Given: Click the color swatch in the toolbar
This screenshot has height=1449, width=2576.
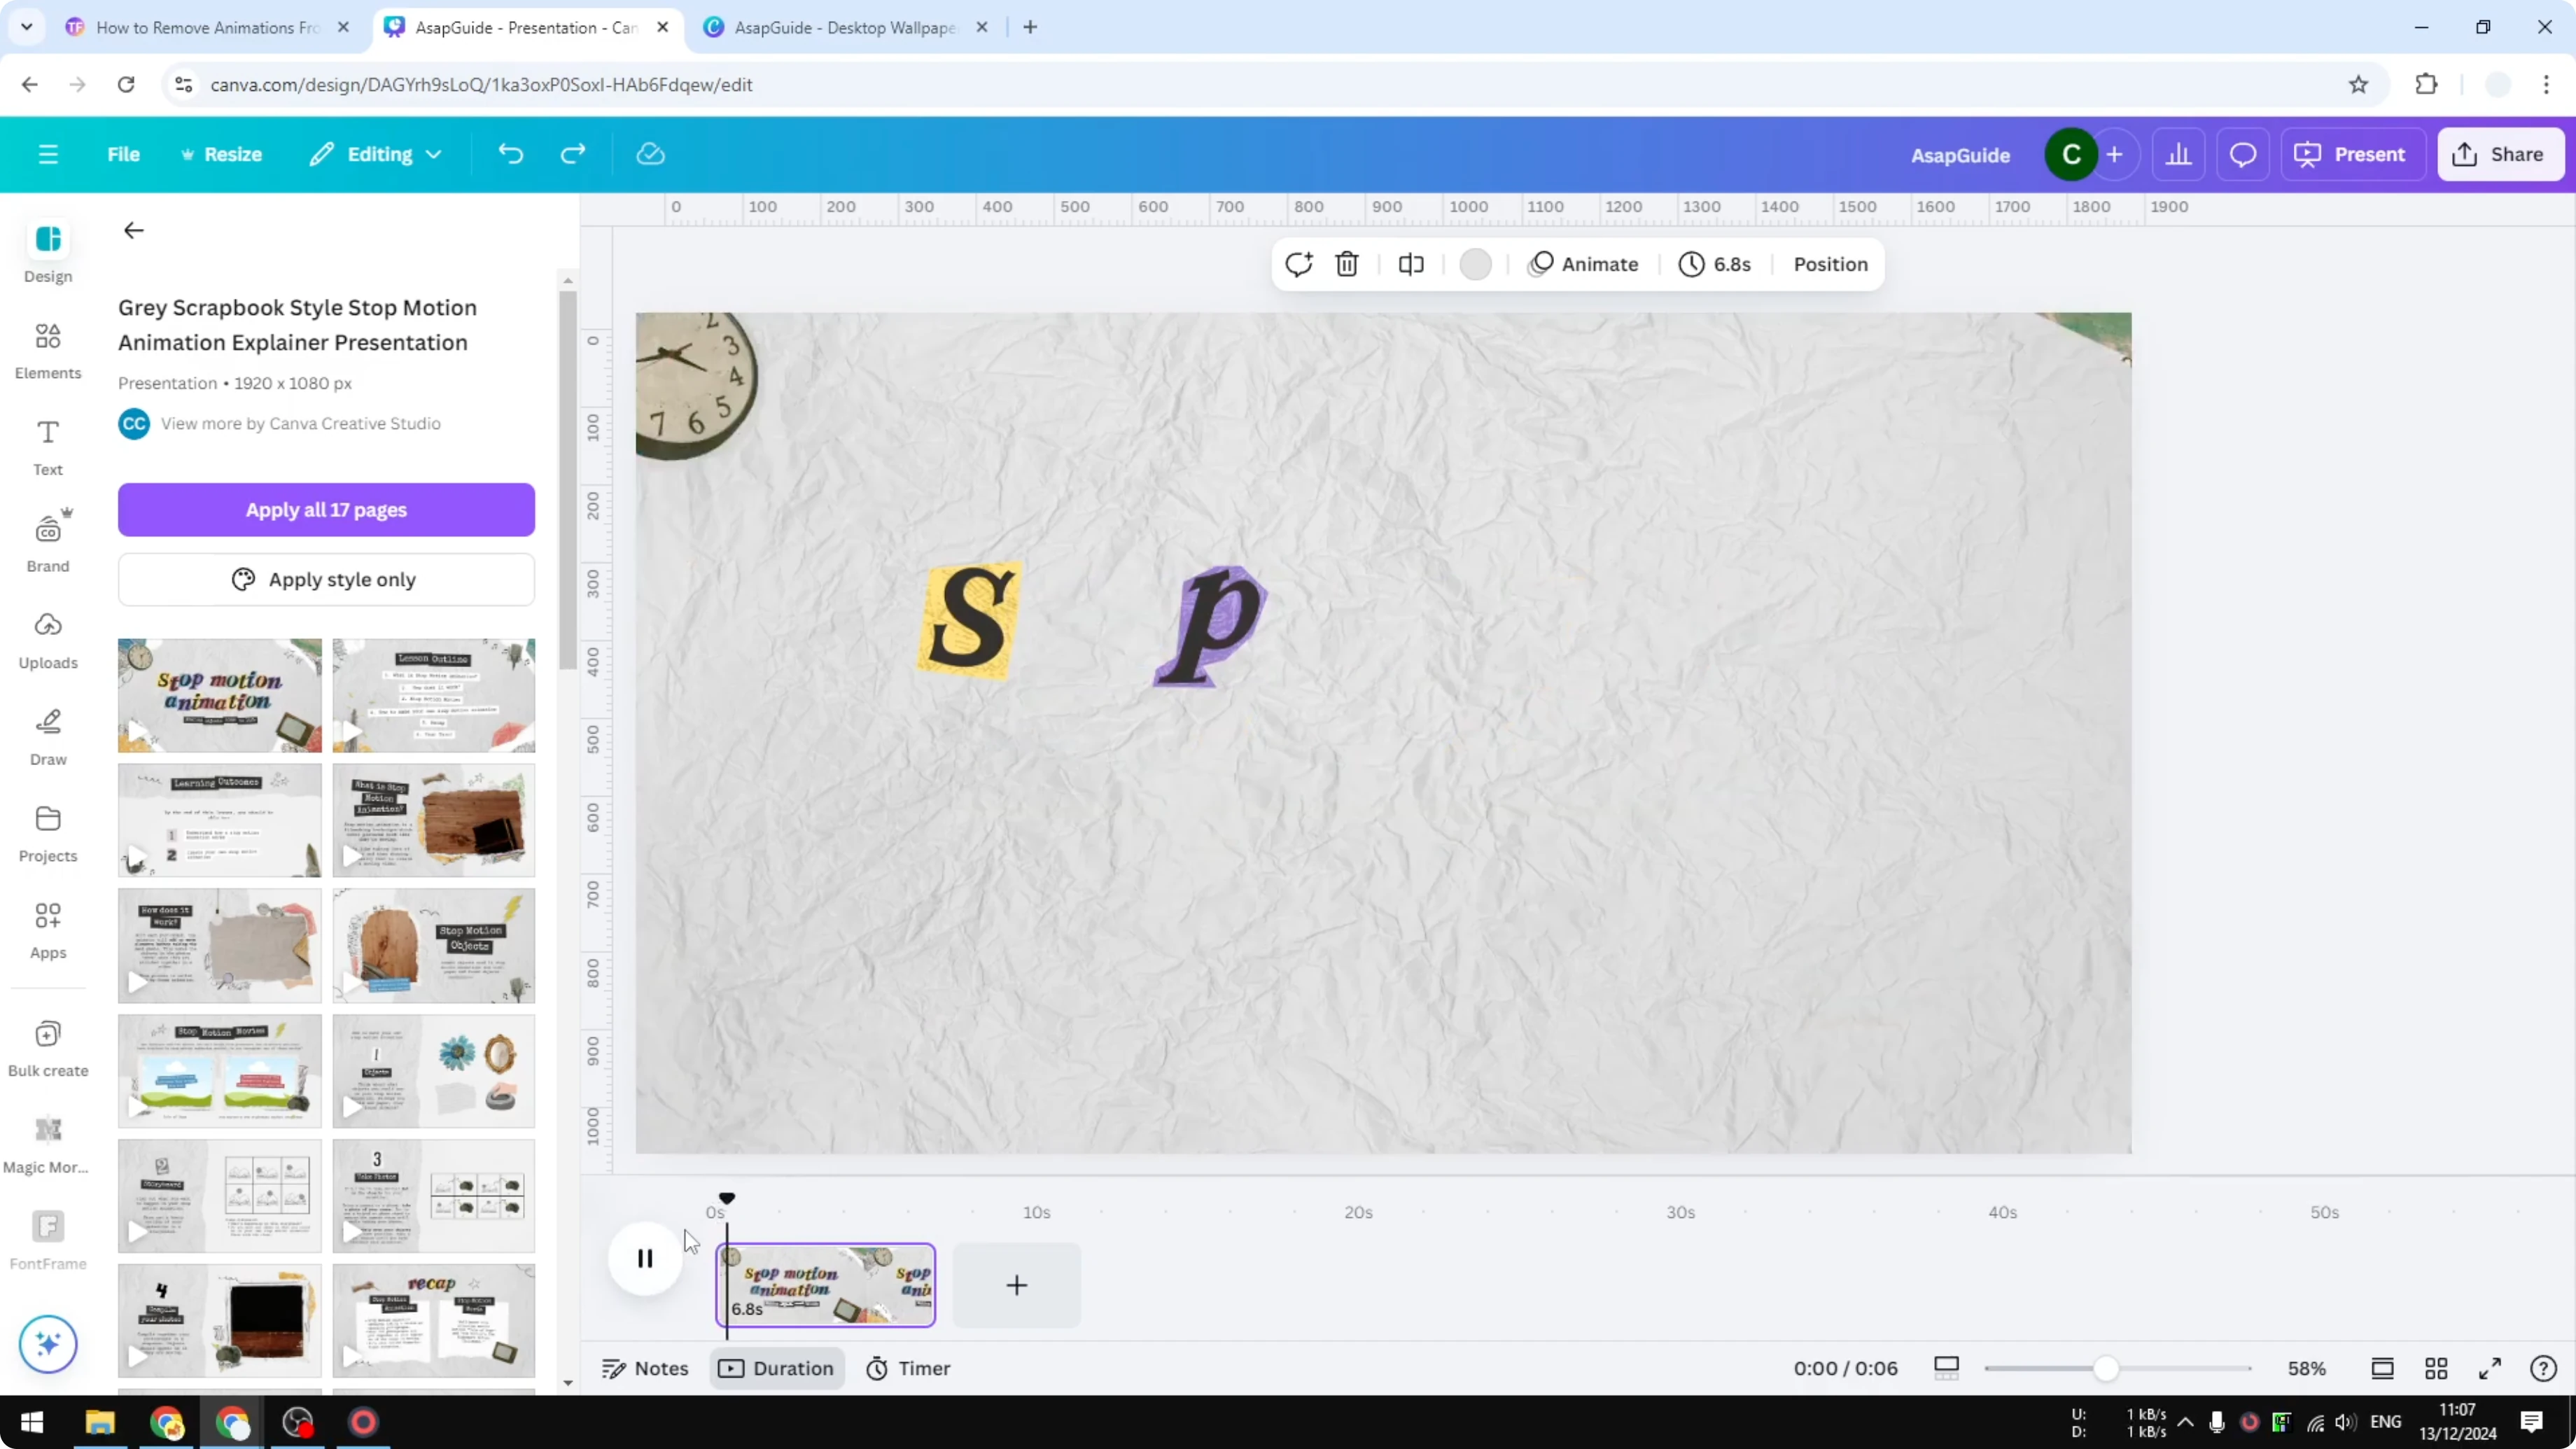Looking at the screenshot, I should (x=1477, y=264).
